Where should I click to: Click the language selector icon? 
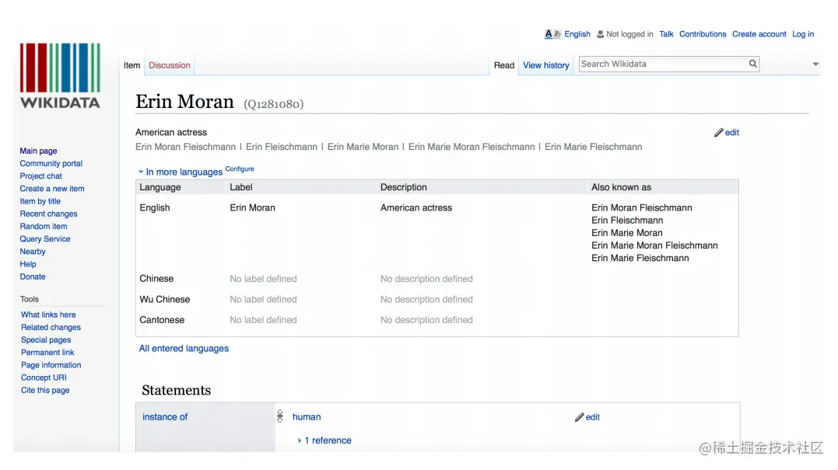click(552, 34)
